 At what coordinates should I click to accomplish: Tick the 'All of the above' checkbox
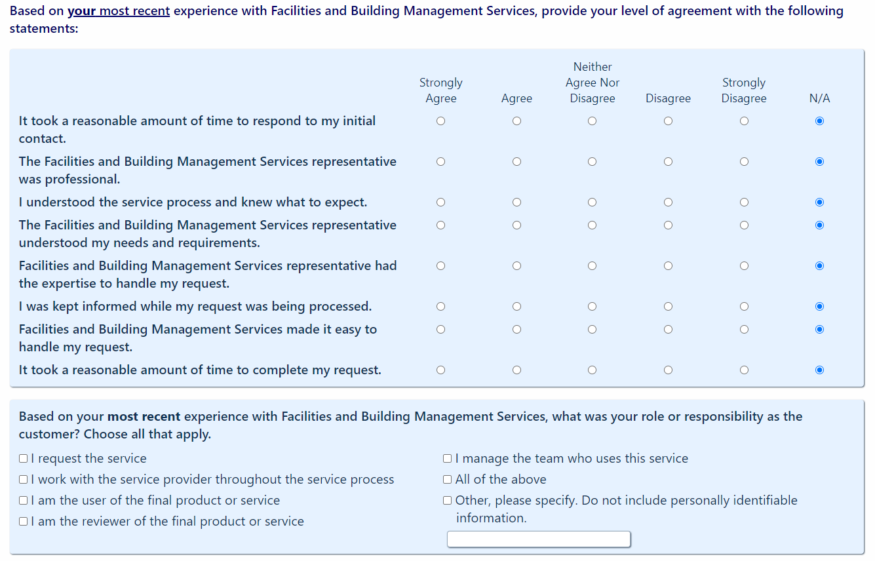tap(448, 480)
